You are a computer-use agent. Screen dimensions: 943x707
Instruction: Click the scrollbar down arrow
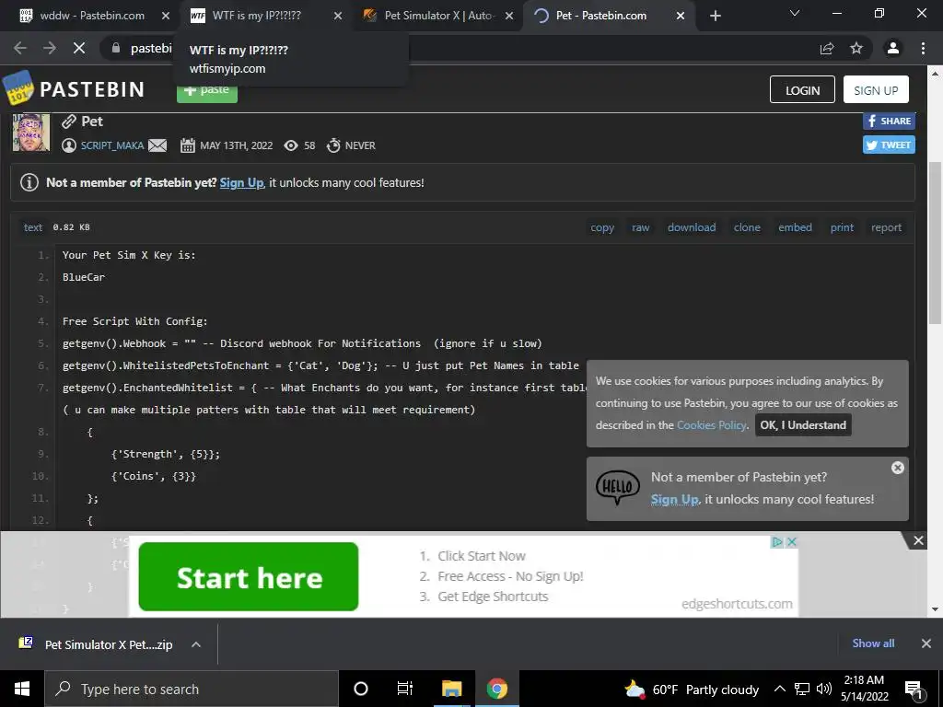coord(935,609)
